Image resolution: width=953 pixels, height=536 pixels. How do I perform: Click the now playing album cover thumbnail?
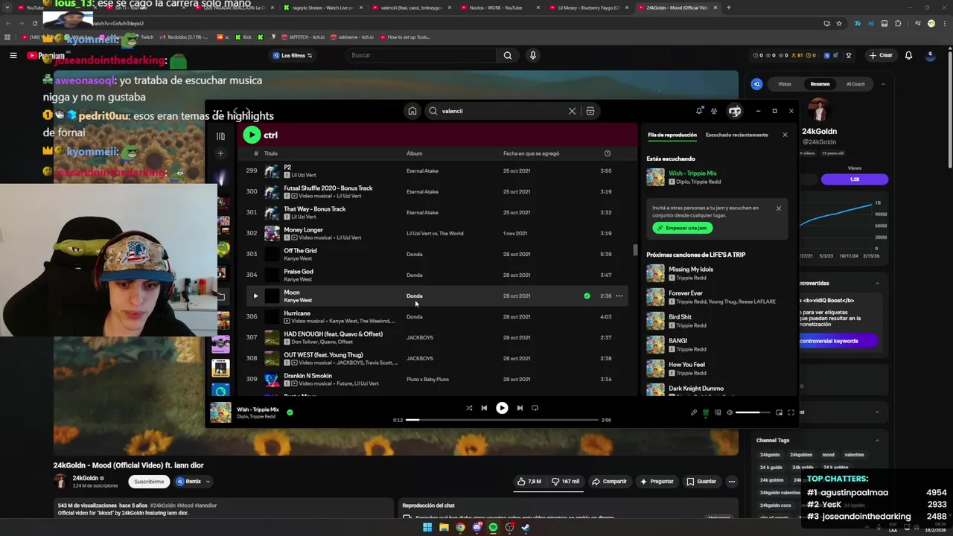pos(220,412)
